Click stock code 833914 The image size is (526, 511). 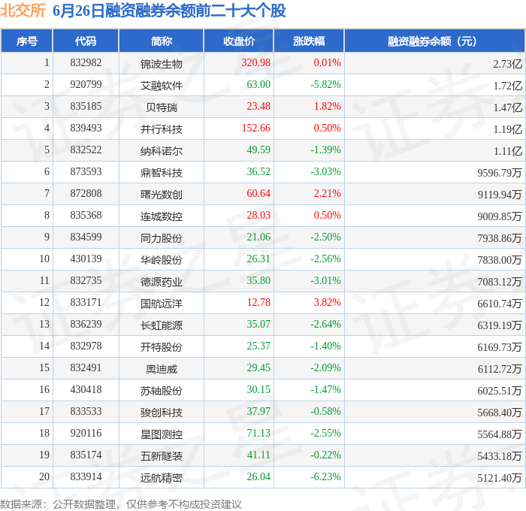click(86, 477)
